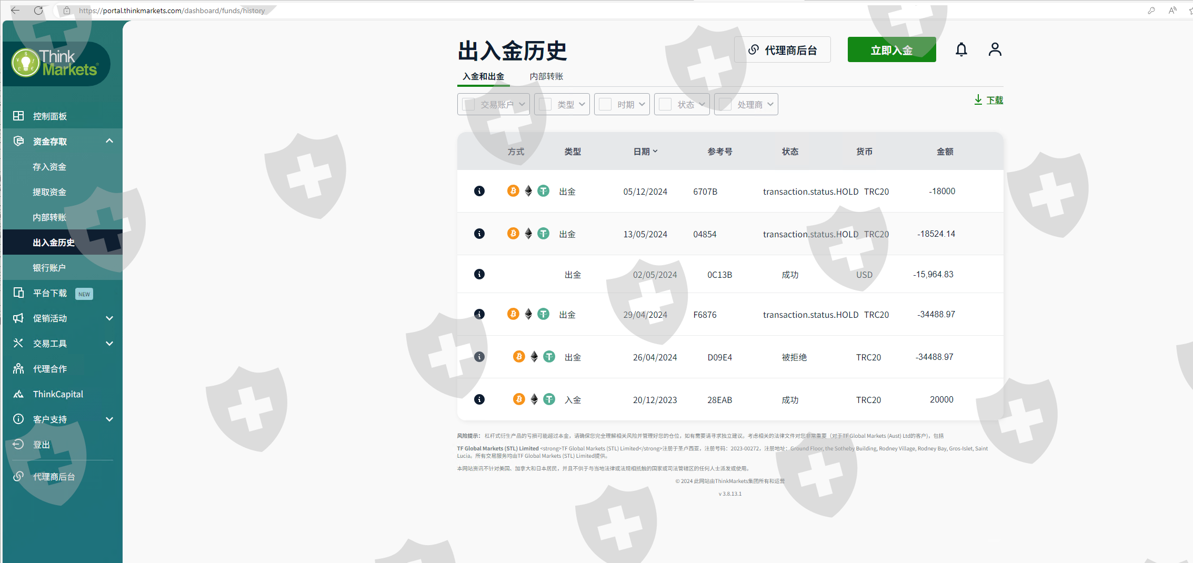This screenshot has height=563, width=1193.
Task: Switch to the 内部转账 tab
Action: click(x=546, y=76)
